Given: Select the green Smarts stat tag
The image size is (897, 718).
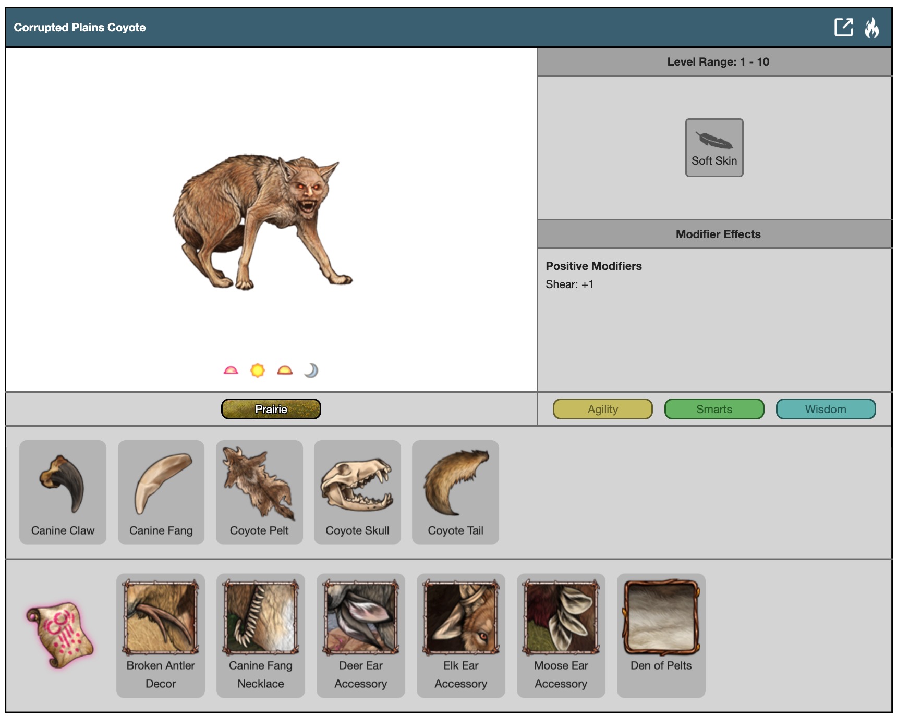Looking at the screenshot, I should point(714,409).
